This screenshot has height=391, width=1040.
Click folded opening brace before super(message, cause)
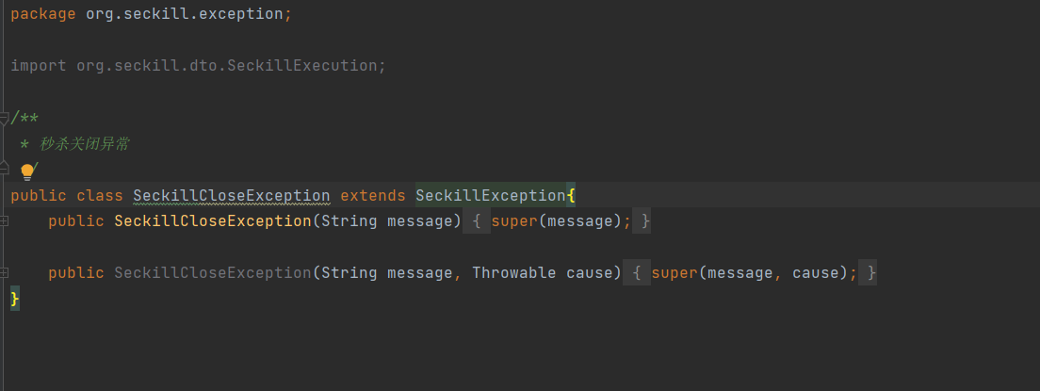637,273
